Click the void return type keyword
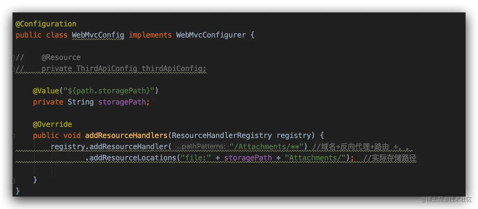 [x=72, y=135]
